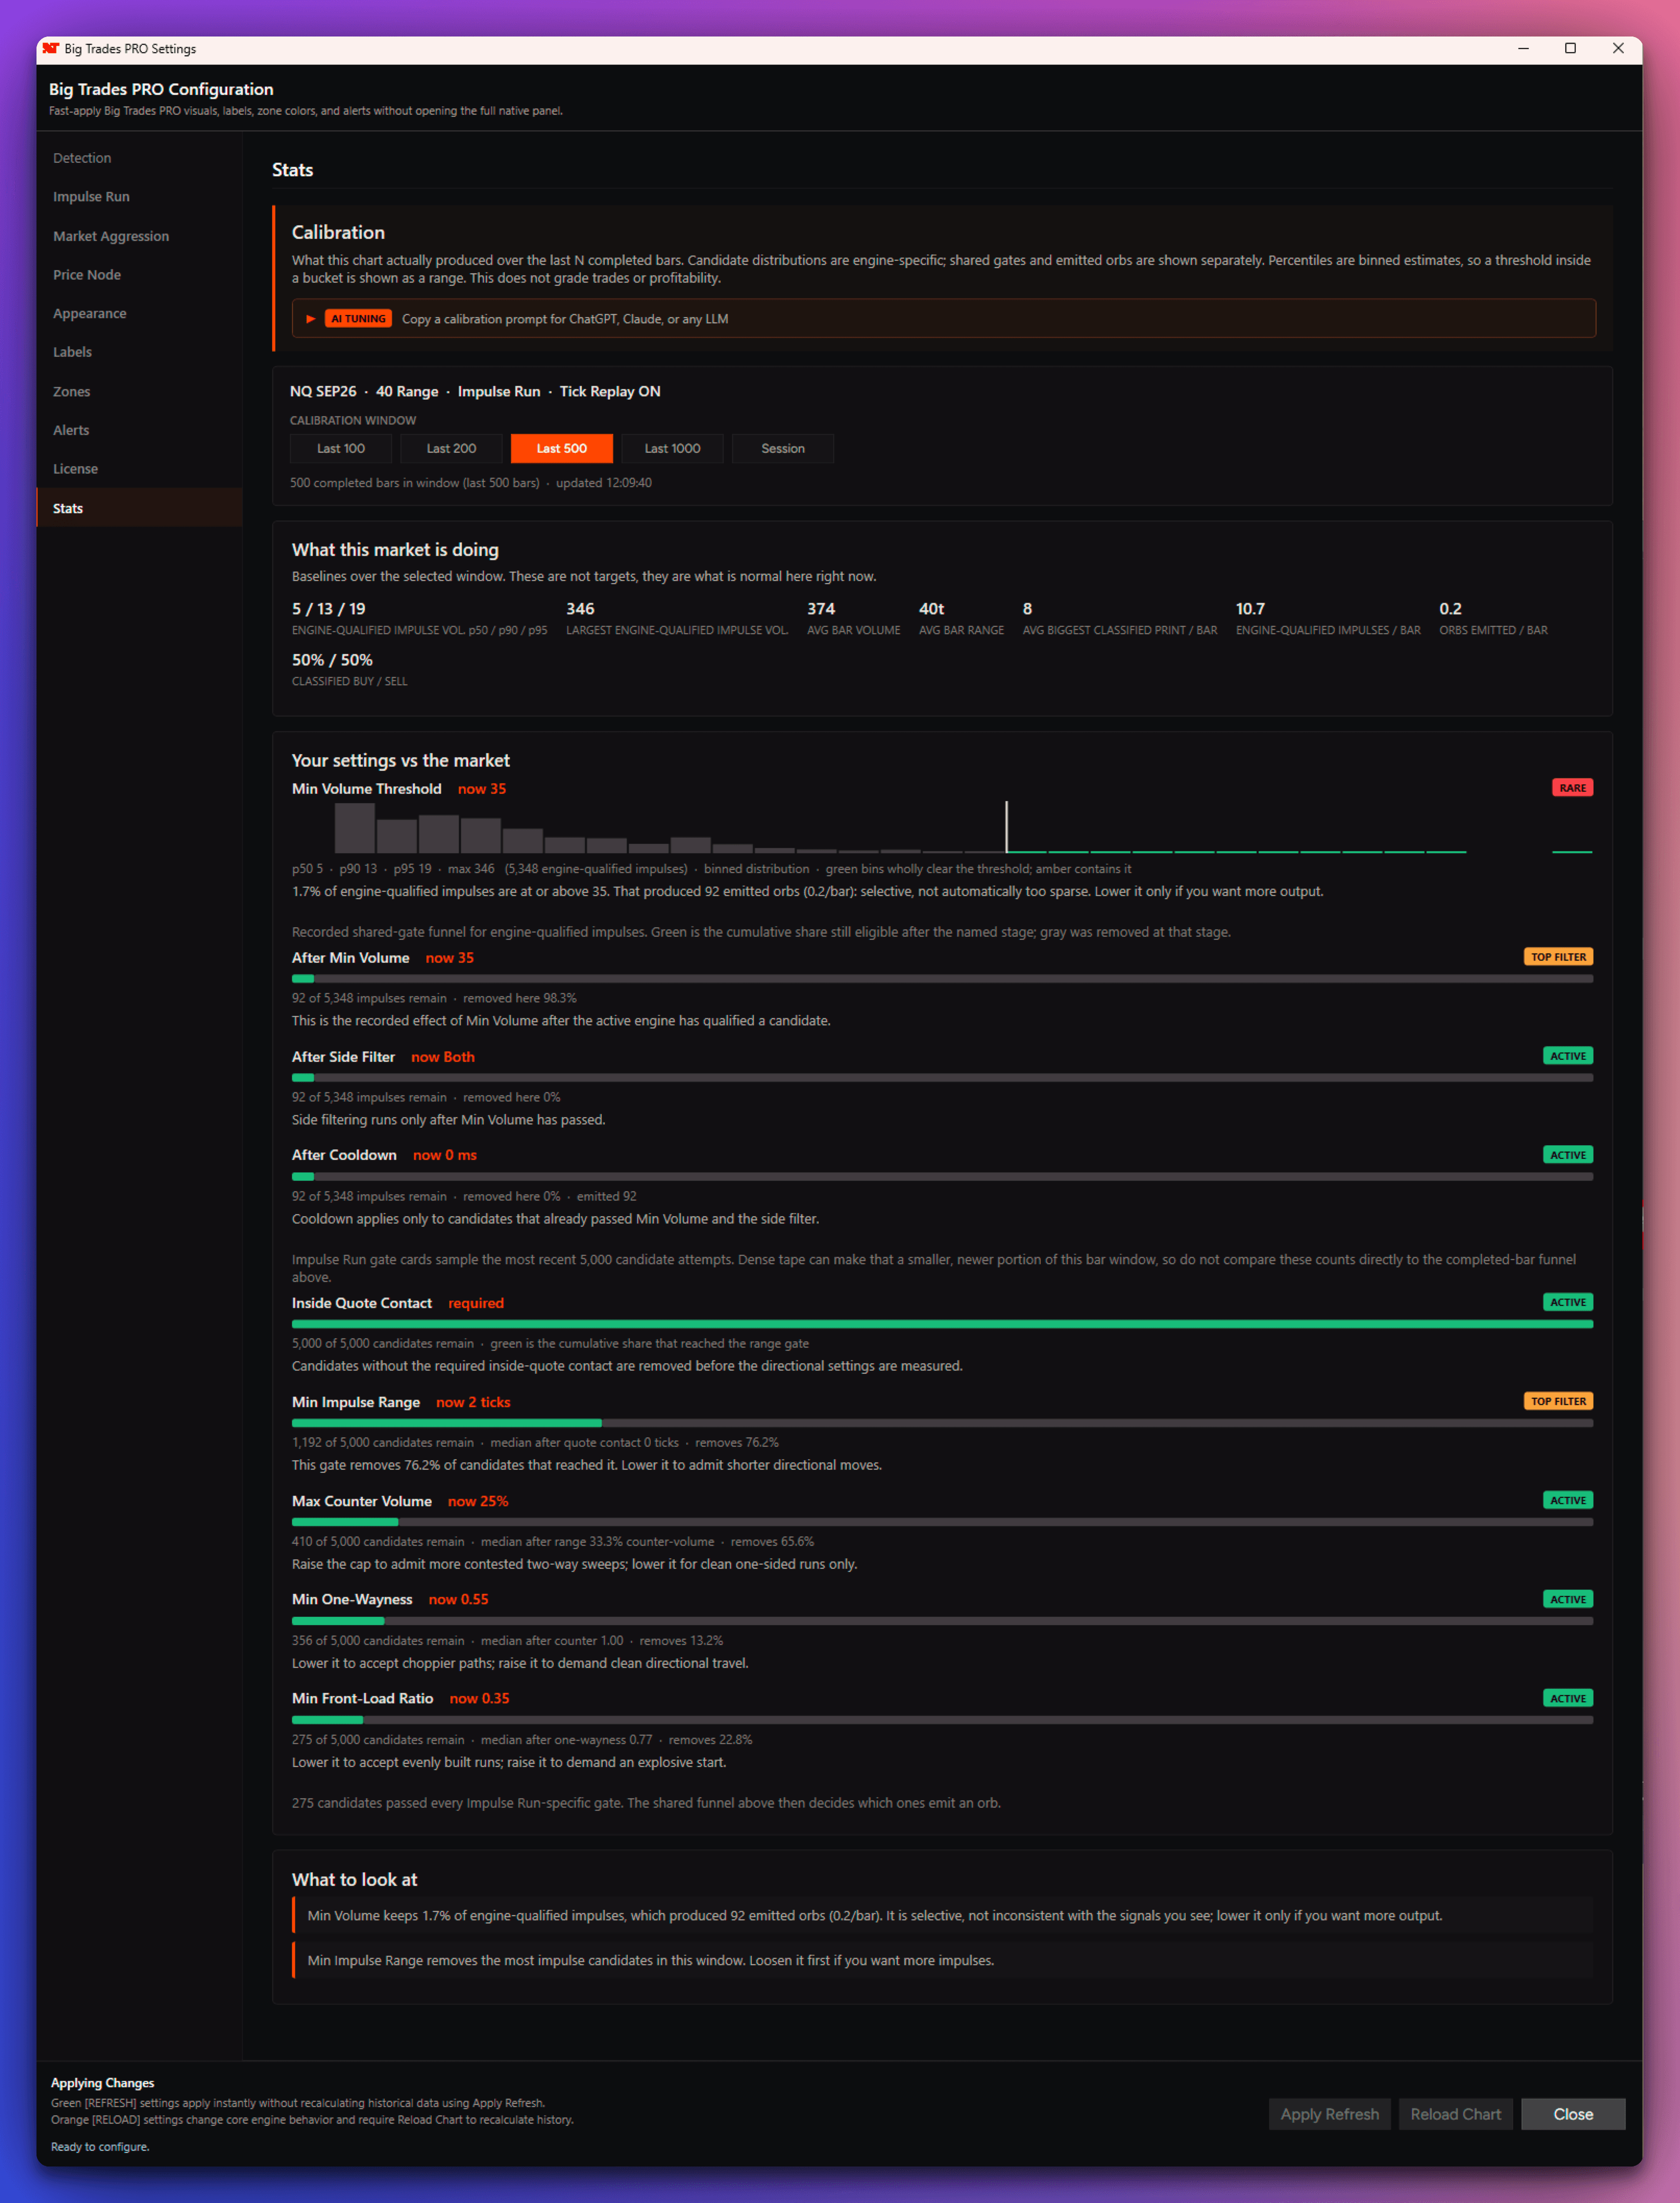Click the After Side Filter funnel bar
The height and width of the screenshot is (2203, 1680).
click(x=942, y=1078)
